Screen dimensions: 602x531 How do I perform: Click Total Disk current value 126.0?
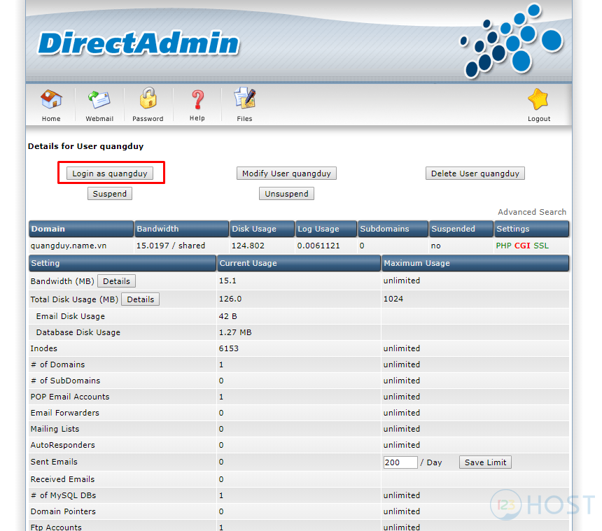coord(230,299)
